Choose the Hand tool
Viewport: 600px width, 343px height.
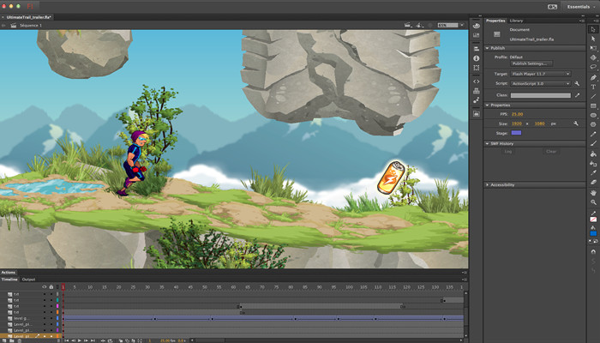point(593,192)
